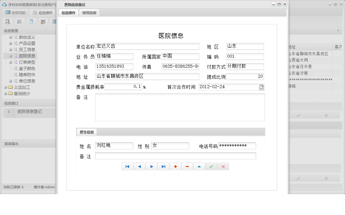
Task: Expand the 订单类型 tree node
Action: pos(10,62)
